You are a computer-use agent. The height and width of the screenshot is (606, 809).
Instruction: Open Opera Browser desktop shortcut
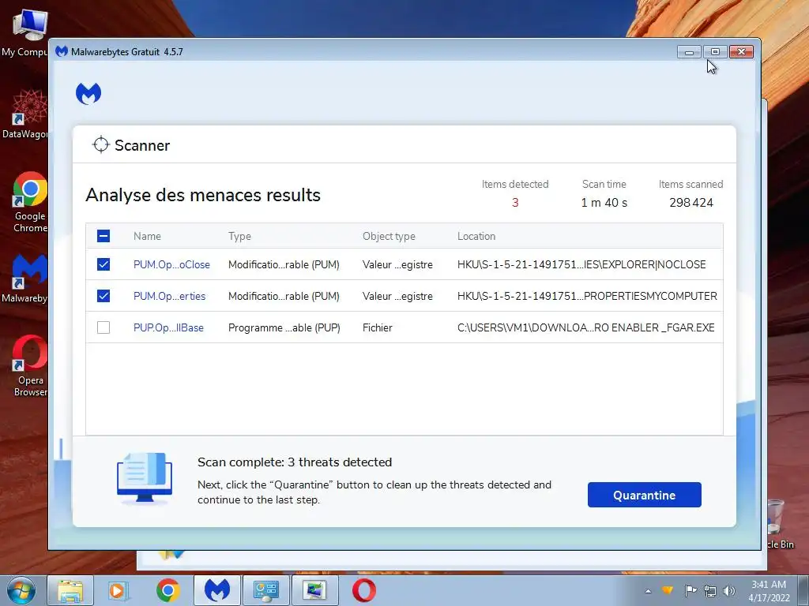click(29, 366)
